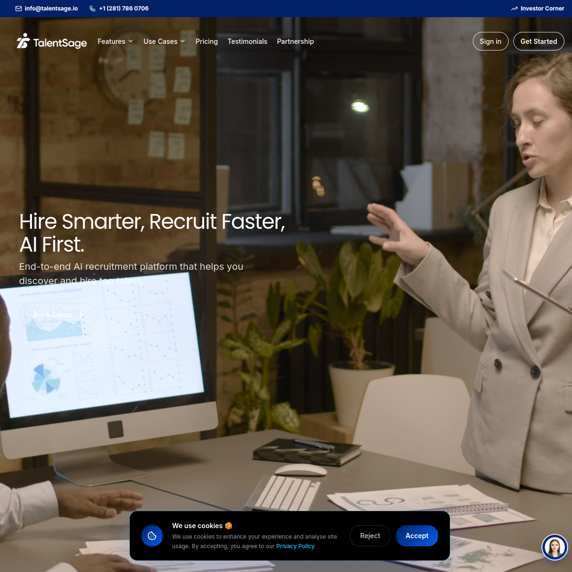The width and height of the screenshot is (572, 572).
Task: Click the Get Started button
Action: click(x=539, y=41)
